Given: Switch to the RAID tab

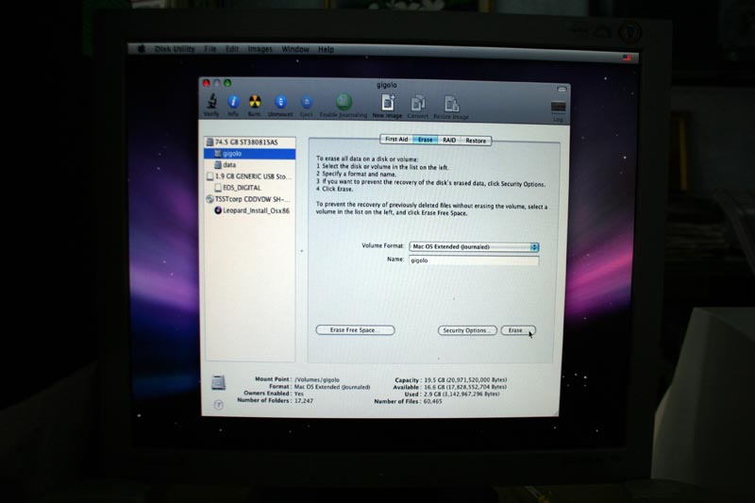Looking at the screenshot, I should (449, 141).
